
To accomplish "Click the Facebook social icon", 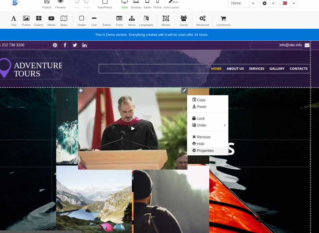I will (x=65, y=45).
